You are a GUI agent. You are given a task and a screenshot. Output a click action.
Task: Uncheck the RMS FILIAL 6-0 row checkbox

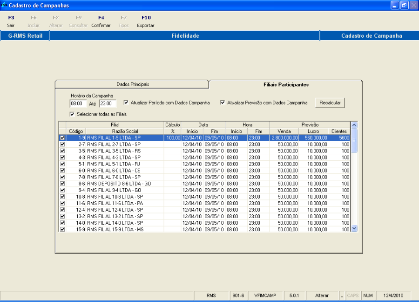[x=62, y=171]
